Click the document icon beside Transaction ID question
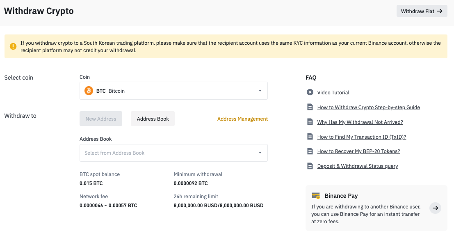The width and height of the screenshot is (454, 238). (x=310, y=136)
